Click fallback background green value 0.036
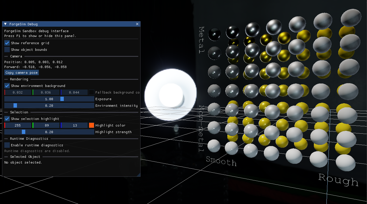This screenshot has width=367, height=204. coord(46,92)
